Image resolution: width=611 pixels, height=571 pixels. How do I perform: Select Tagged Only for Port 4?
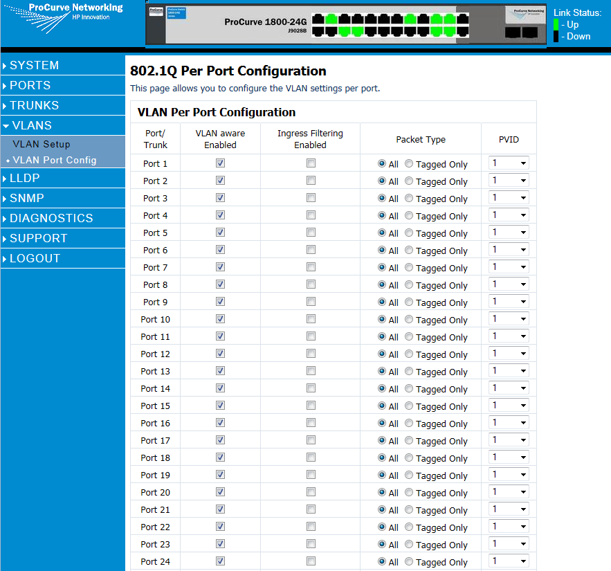[409, 215]
